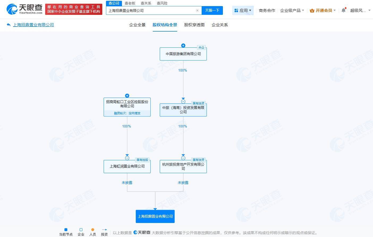Viewport: 373px width, 237px height.
Task: Click the 天眼查 logo in footer disclaimer
Action: pyautogui.click(x=142, y=232)
